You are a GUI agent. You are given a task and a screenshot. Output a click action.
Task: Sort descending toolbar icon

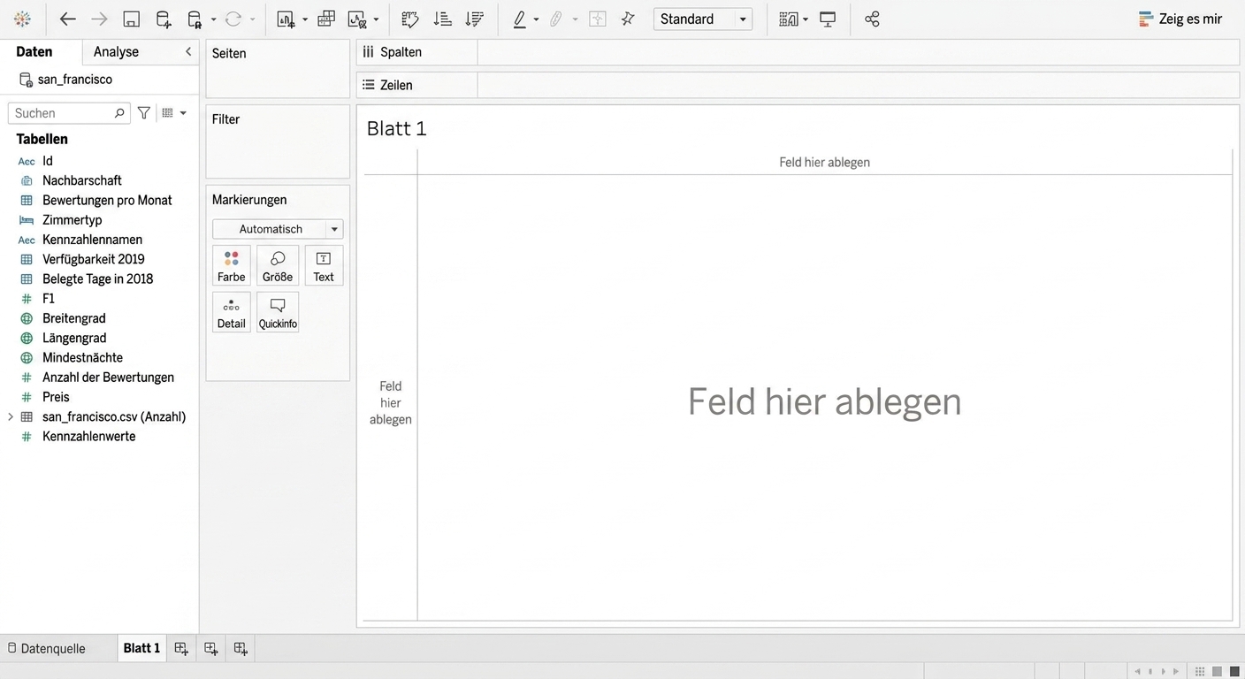[474, 19]
